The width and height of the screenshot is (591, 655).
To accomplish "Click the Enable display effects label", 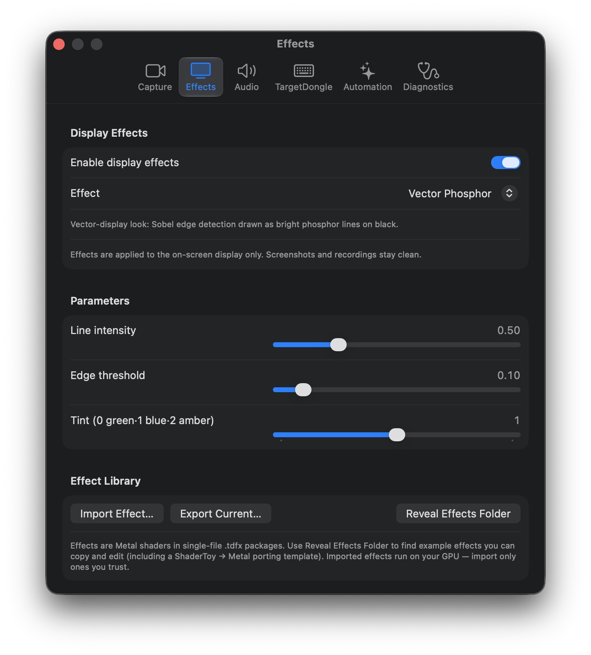I will (124, 163).
